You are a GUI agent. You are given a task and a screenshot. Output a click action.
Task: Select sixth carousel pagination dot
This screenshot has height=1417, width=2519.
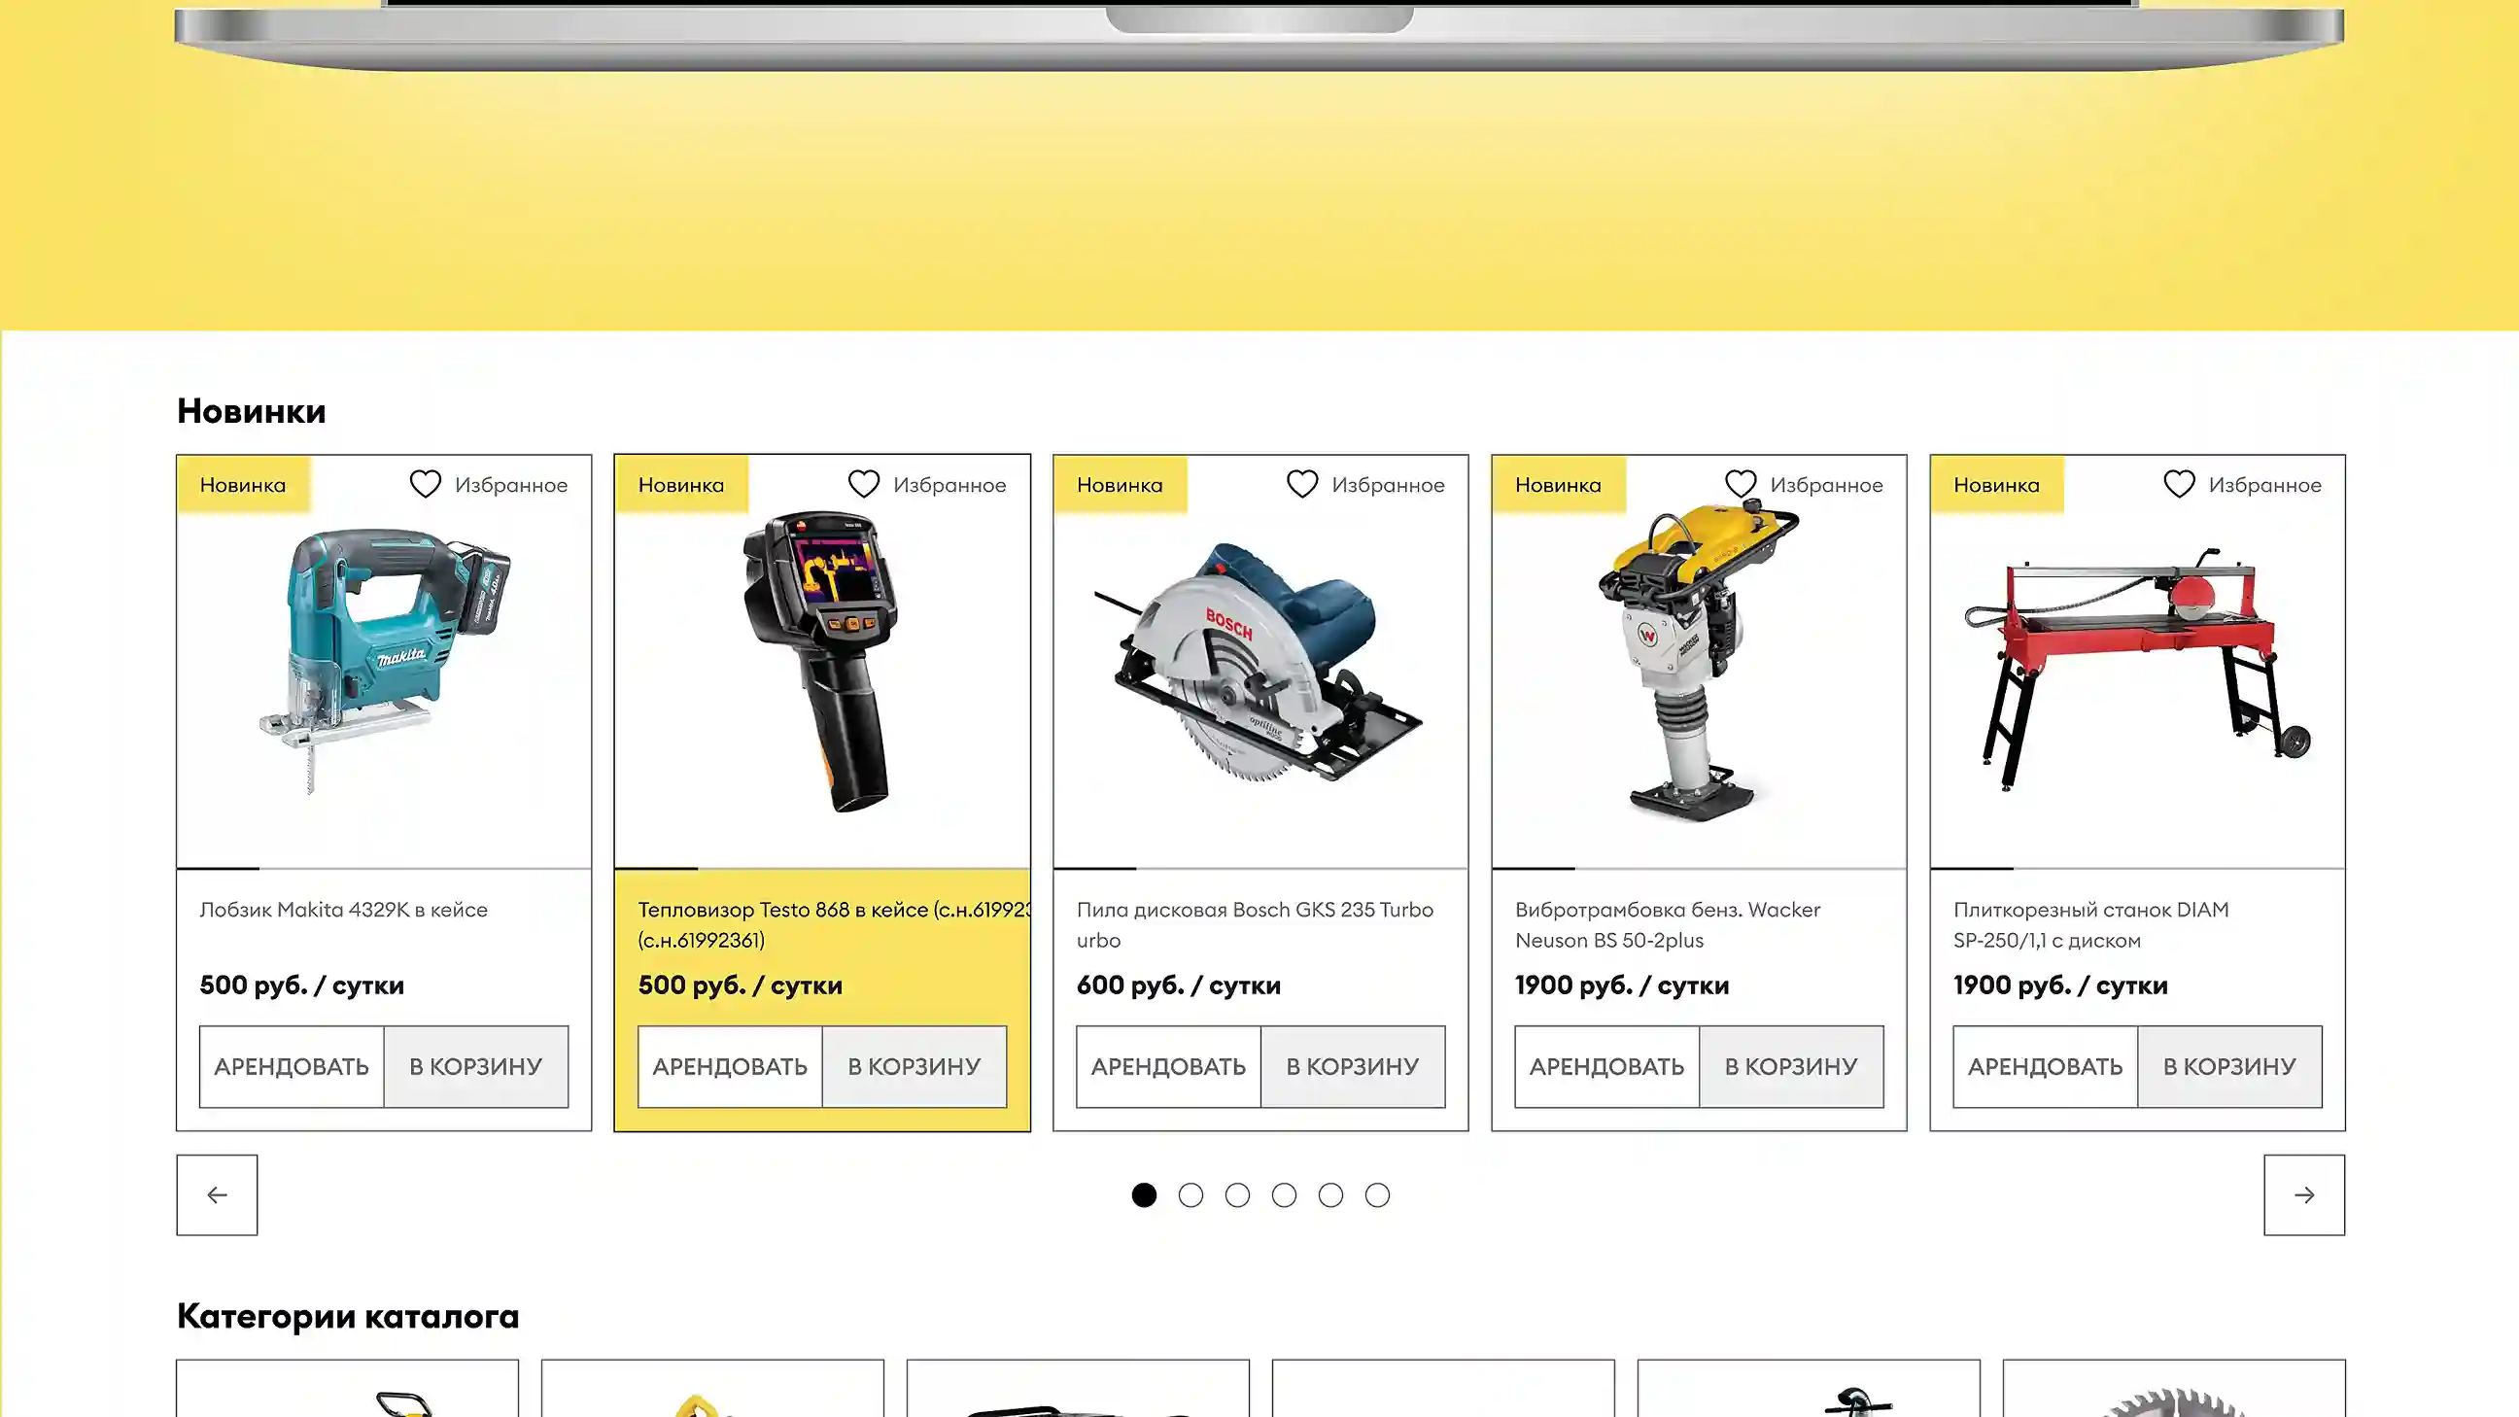(1378, 1195)
